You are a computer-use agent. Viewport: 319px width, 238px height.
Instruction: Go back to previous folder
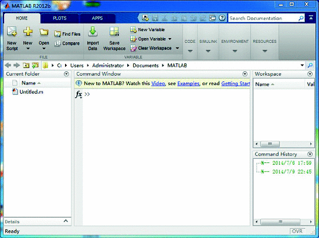8,65
